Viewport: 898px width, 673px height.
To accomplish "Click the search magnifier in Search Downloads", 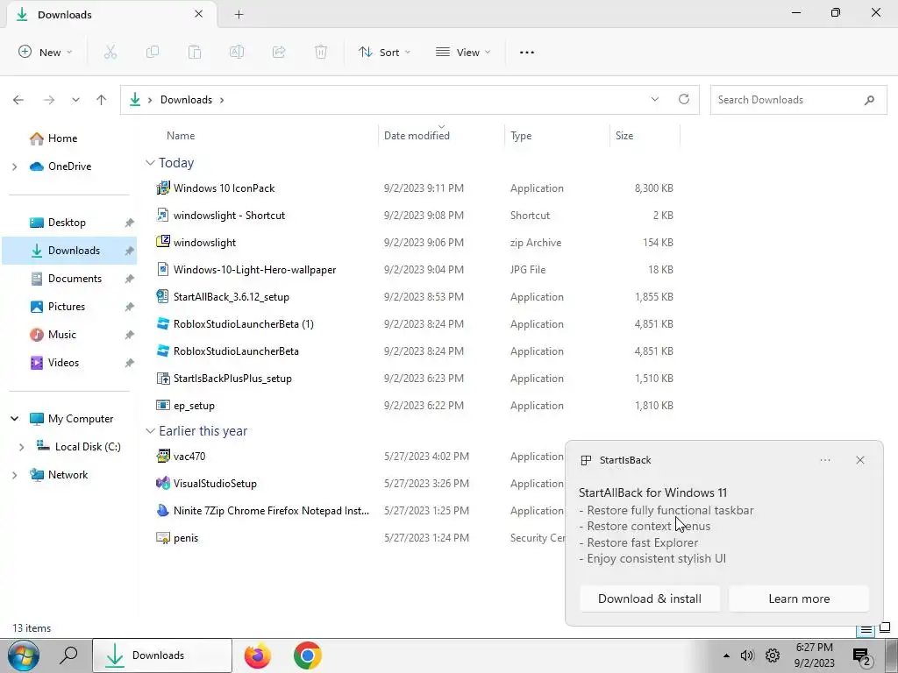I will 869,100.
